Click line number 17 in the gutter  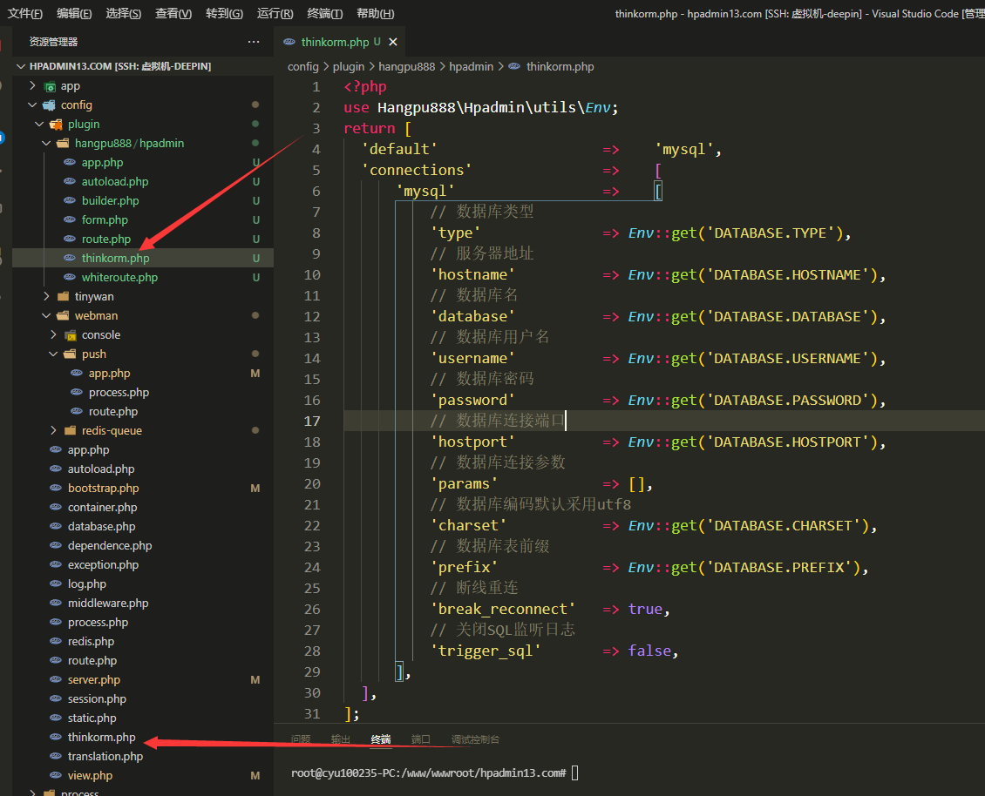coord(311,422)
